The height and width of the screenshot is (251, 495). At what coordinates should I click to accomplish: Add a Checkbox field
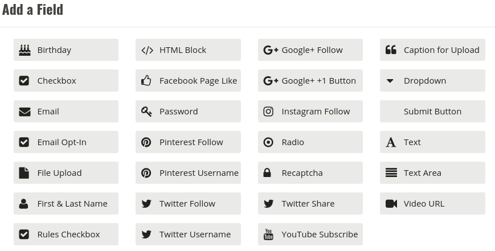click(x=66, y=81)
